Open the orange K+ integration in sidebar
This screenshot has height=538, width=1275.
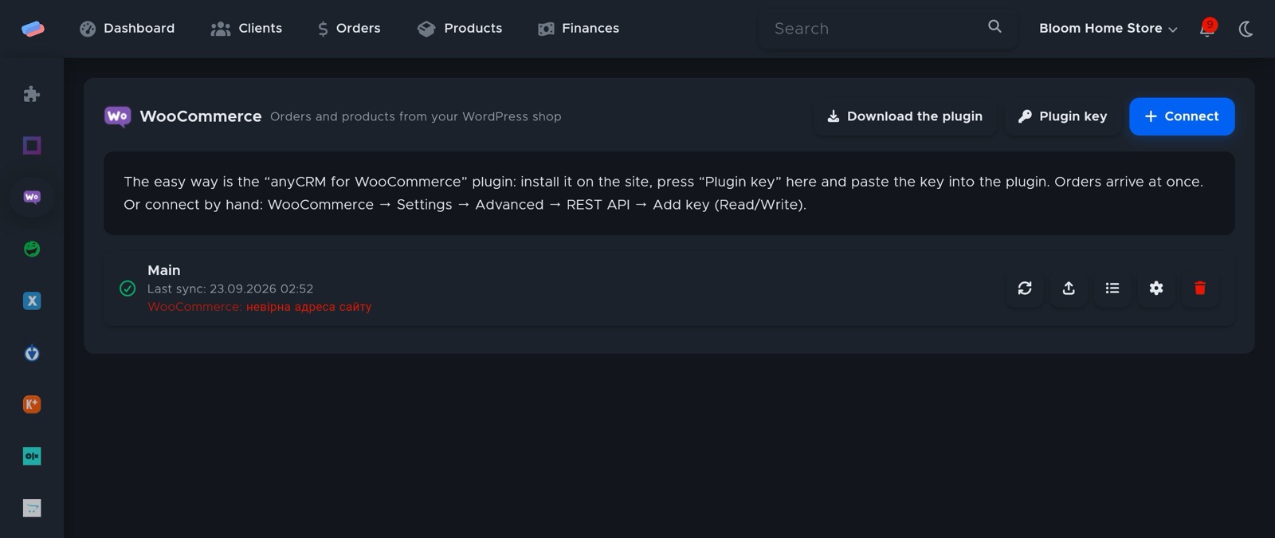point(32,404)
